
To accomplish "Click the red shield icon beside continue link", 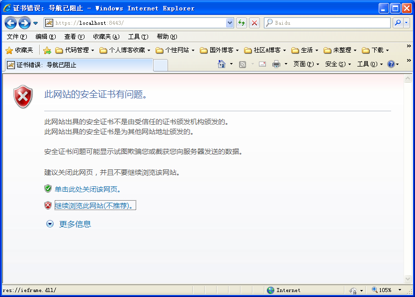I will [x=48, y=205].
